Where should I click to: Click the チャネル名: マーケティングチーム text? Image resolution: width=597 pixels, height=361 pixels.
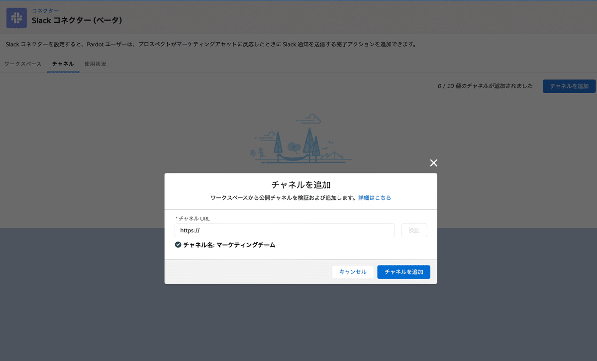pos(229,245)
